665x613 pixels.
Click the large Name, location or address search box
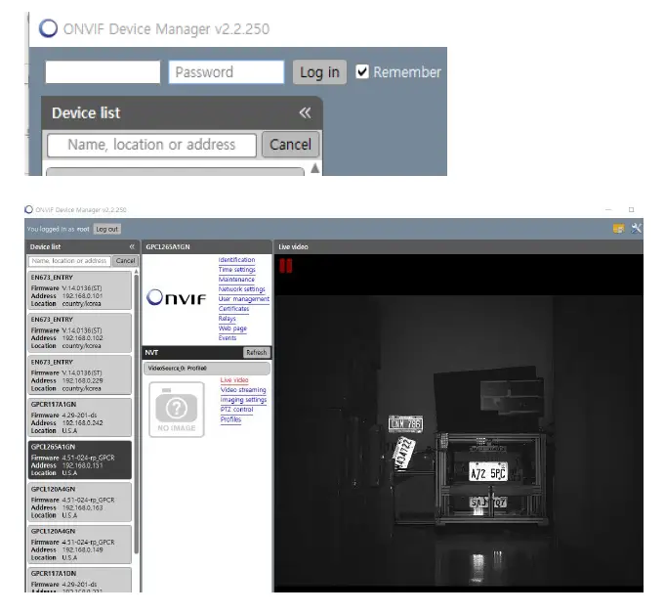click(x=151, y=145)
